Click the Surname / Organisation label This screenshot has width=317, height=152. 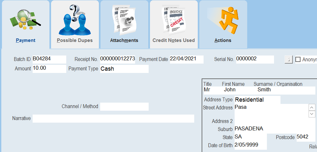point(278,84)
